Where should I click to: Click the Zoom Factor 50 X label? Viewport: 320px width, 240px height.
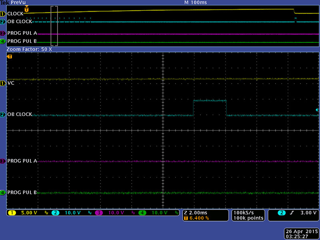click(x=28, y=49)
